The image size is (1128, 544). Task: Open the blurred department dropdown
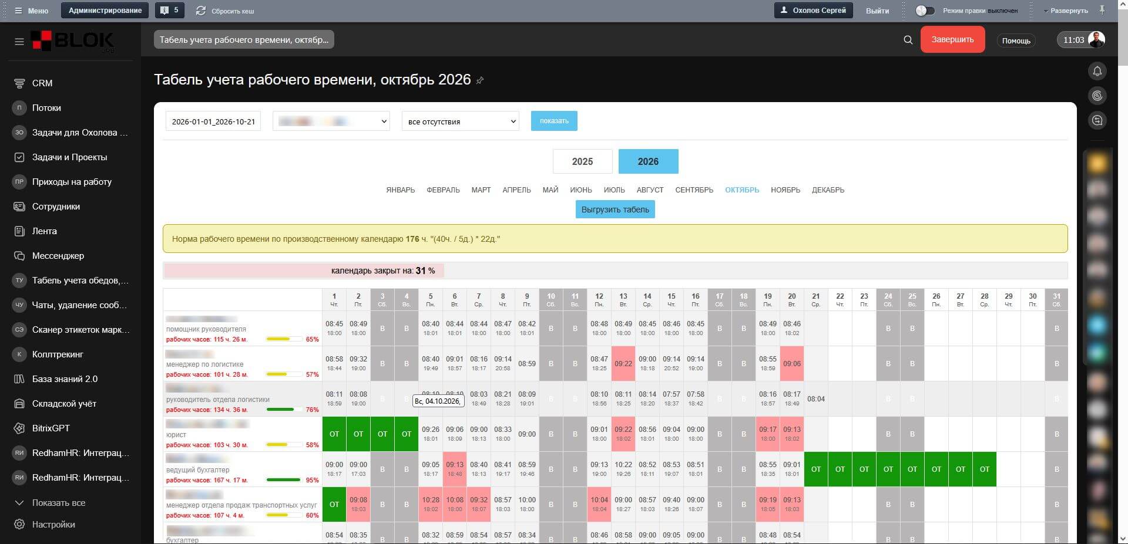(331, 121)
